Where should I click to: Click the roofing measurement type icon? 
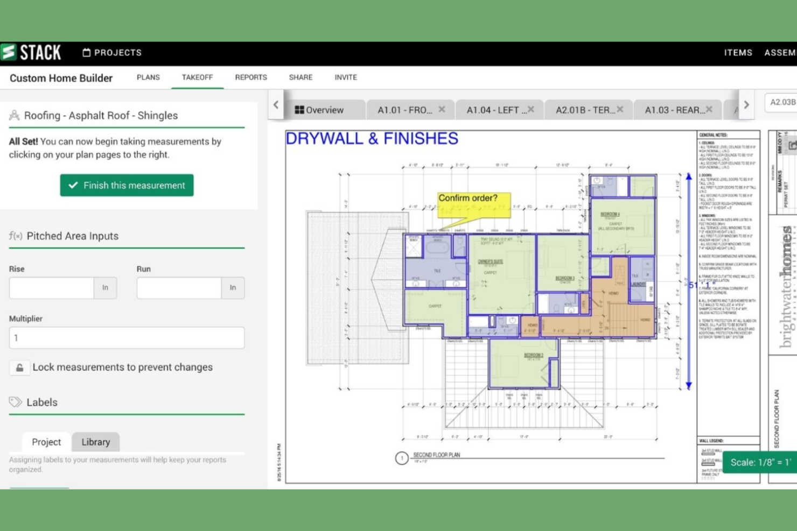point(15,115)
